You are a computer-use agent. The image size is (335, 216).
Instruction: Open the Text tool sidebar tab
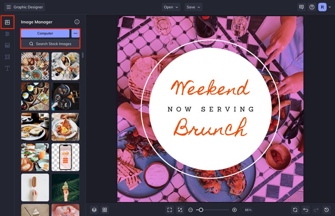click(x=7, y=68)
